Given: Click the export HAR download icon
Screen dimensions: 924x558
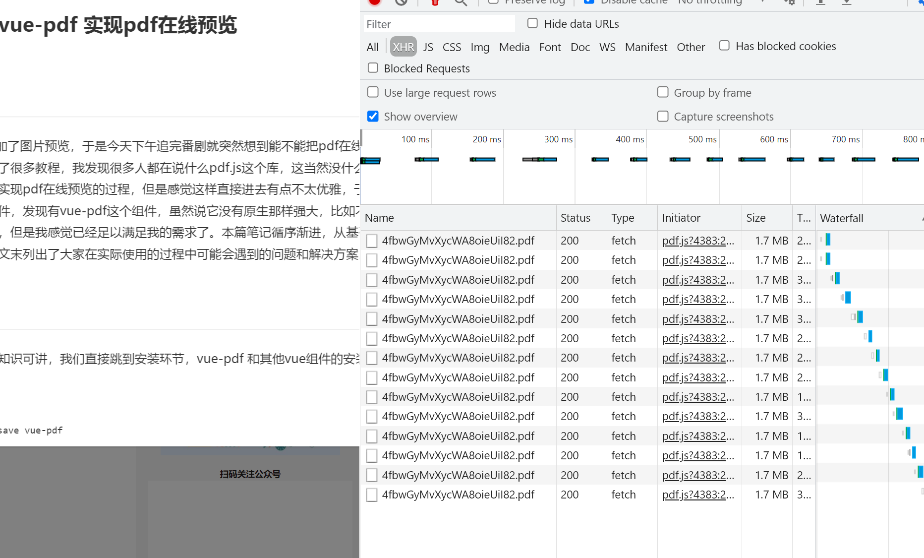Looking at the screenshot, I should pyautogui.click(x=847, y=2).
